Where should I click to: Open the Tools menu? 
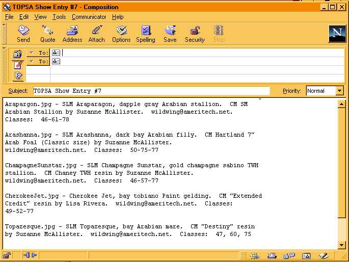point(59,17)
